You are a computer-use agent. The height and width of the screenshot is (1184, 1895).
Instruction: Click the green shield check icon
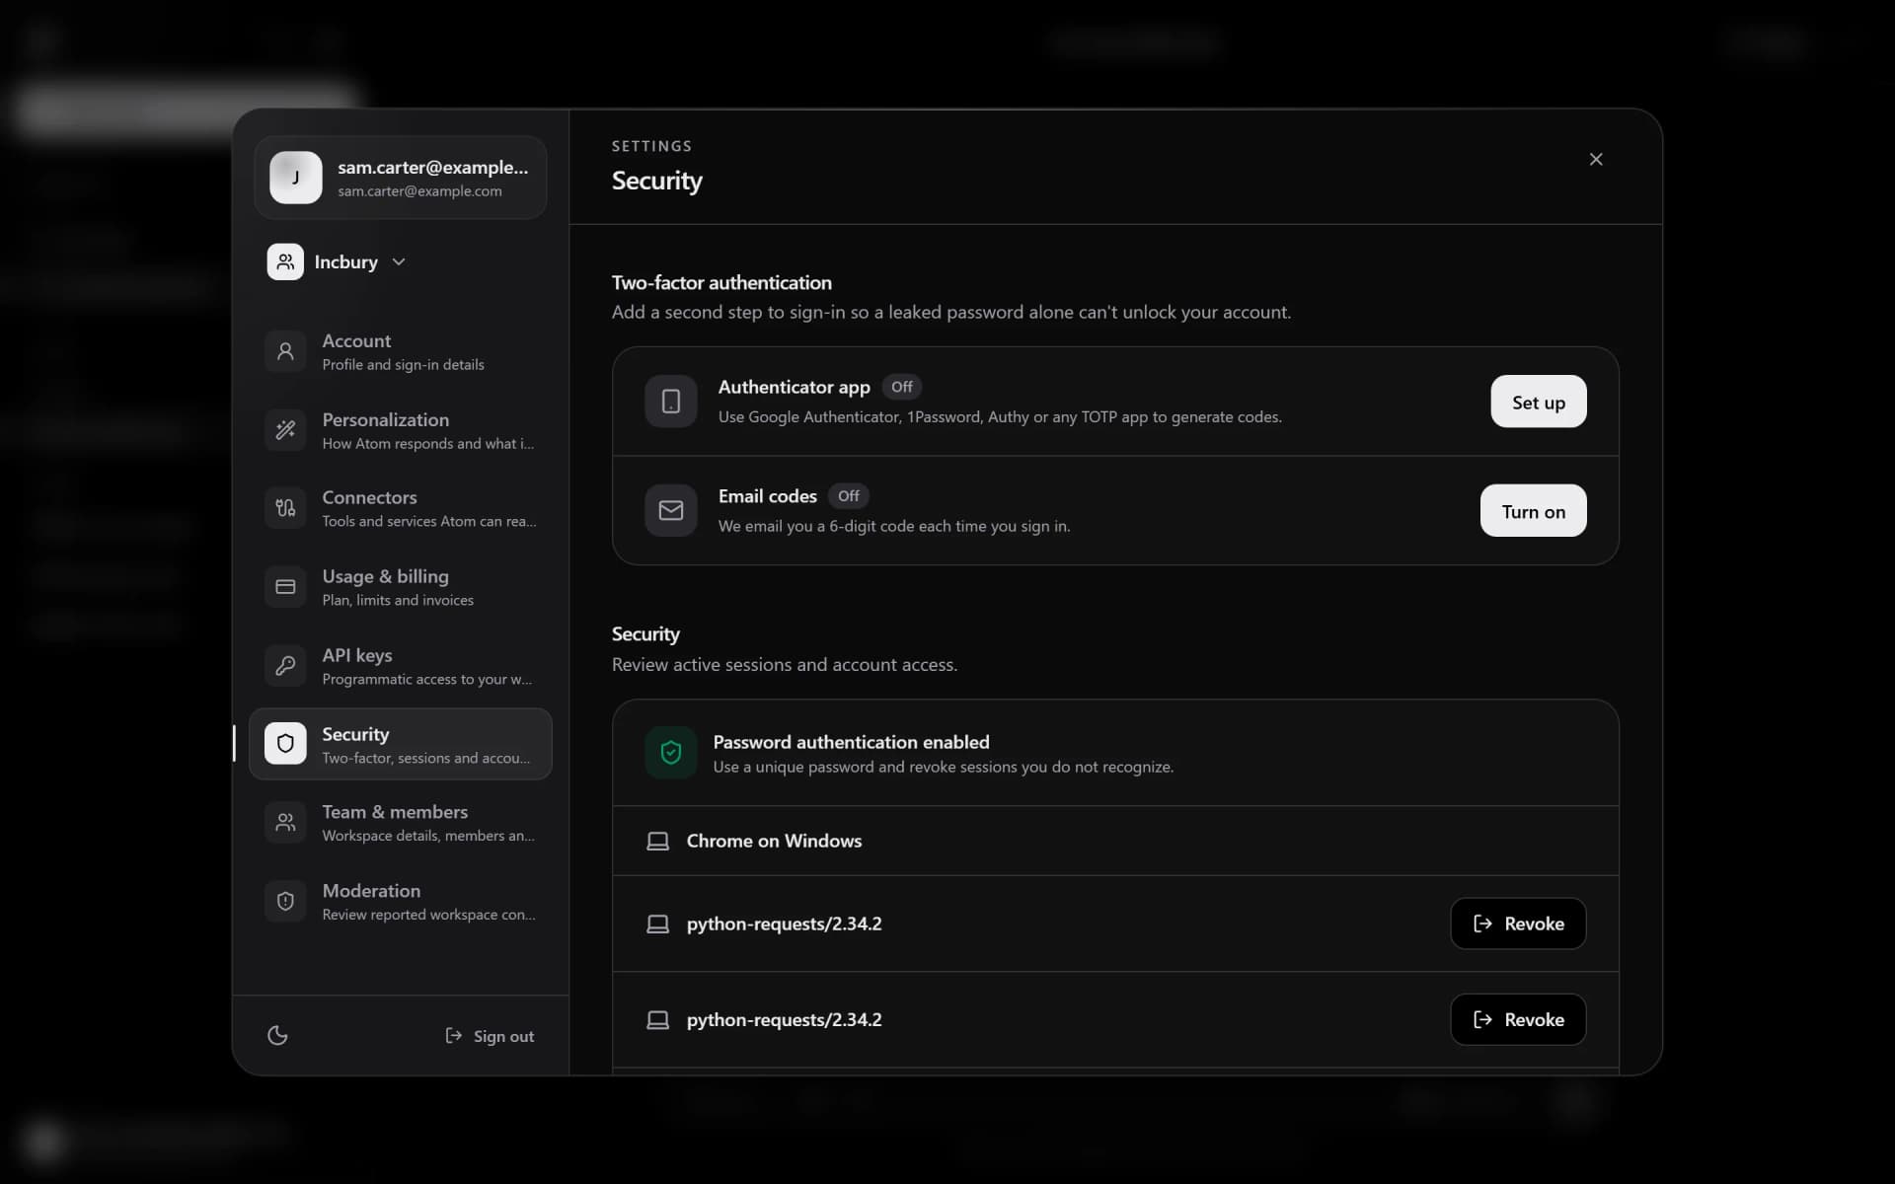point(671,753)
